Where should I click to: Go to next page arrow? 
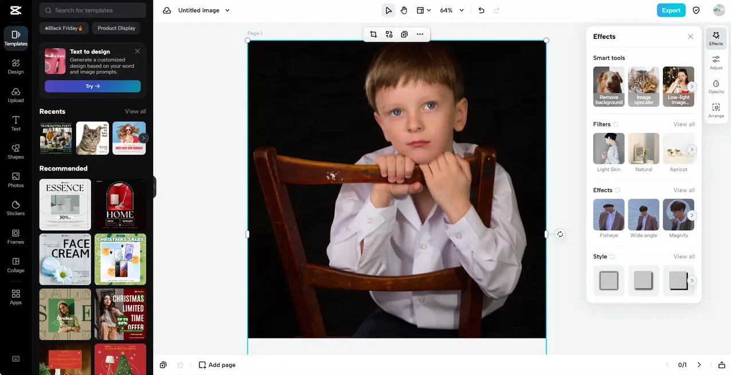coord(699,365)
